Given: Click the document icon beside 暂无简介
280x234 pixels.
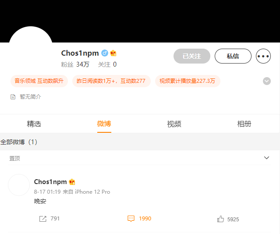Looking at the screenshot, I should [x=13, y=97].
